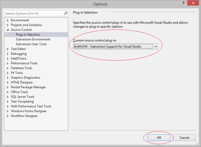Expand the Workflow Designer arrow

point(8,116)
